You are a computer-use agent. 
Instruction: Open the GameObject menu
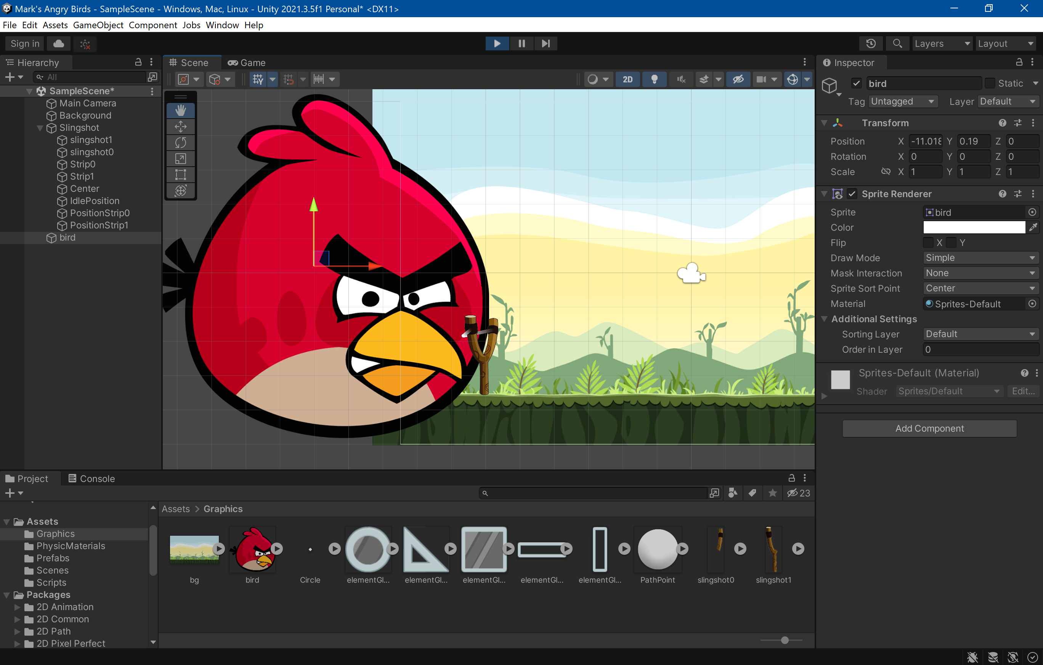click(98, 25)
